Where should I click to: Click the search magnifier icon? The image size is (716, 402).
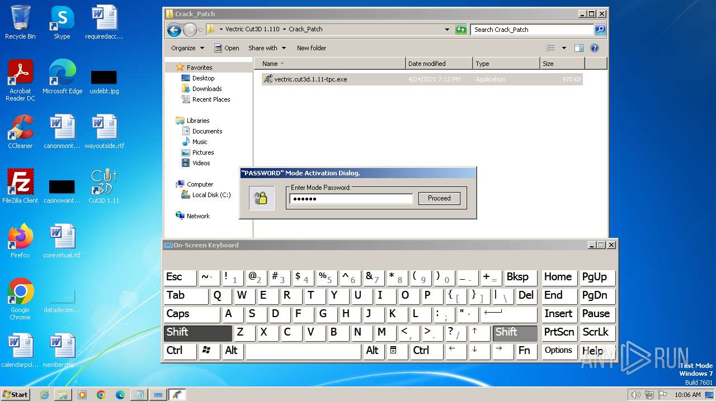(x=600, y=30)
